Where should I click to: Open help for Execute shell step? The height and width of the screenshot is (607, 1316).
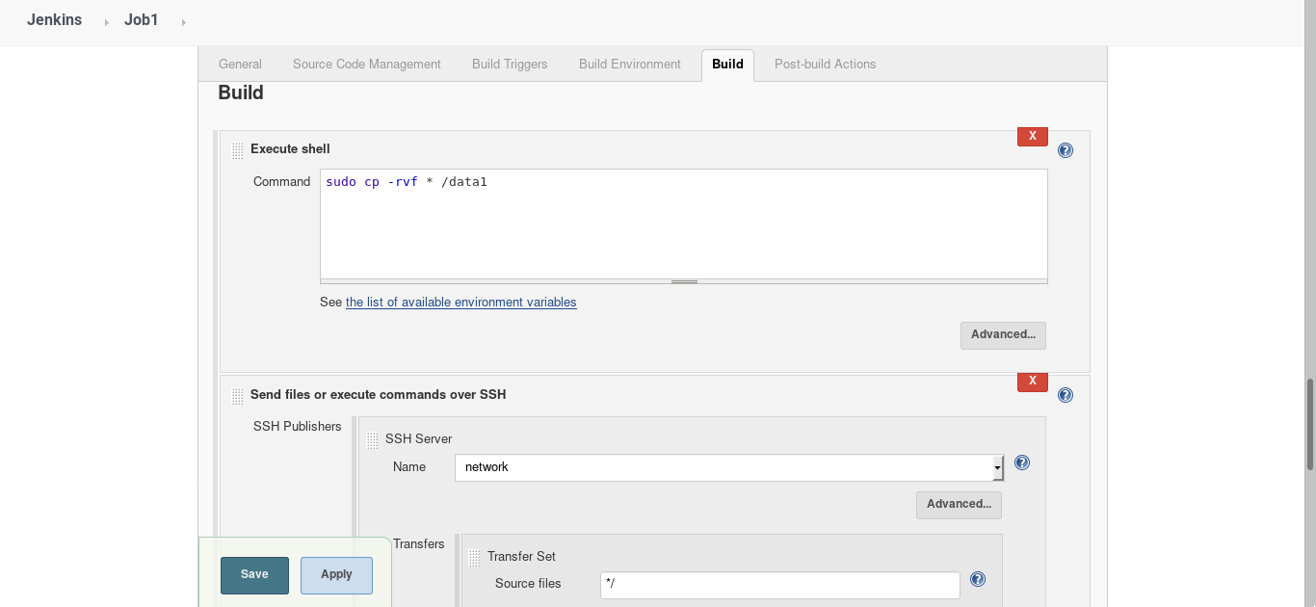(1065, 149)
